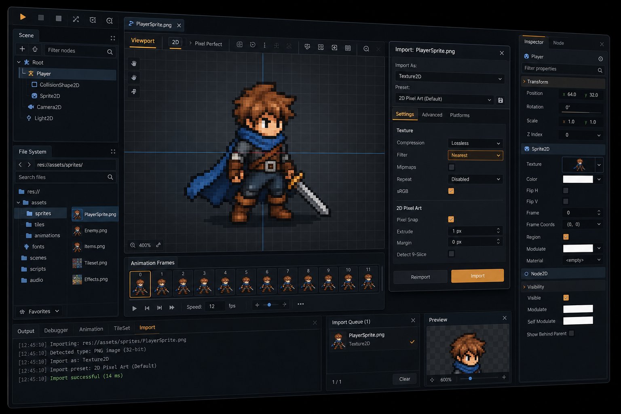Open the Color swatch in Sprite2D
This screenshot has height=414, width=621.
pyautogui.click(x=578, y=179)
